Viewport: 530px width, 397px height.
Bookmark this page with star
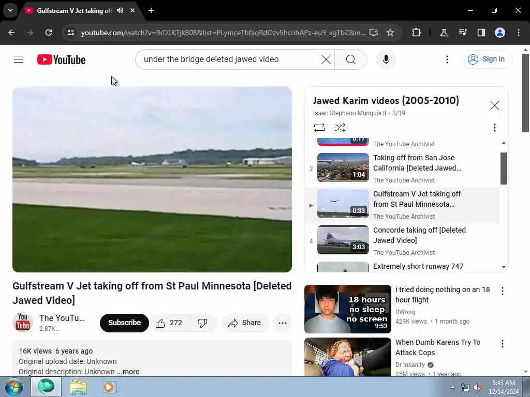point(390,33)
